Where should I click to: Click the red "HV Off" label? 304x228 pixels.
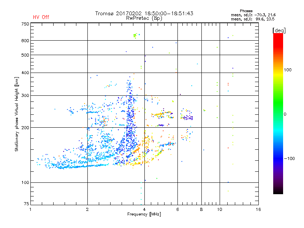point(41,17)
